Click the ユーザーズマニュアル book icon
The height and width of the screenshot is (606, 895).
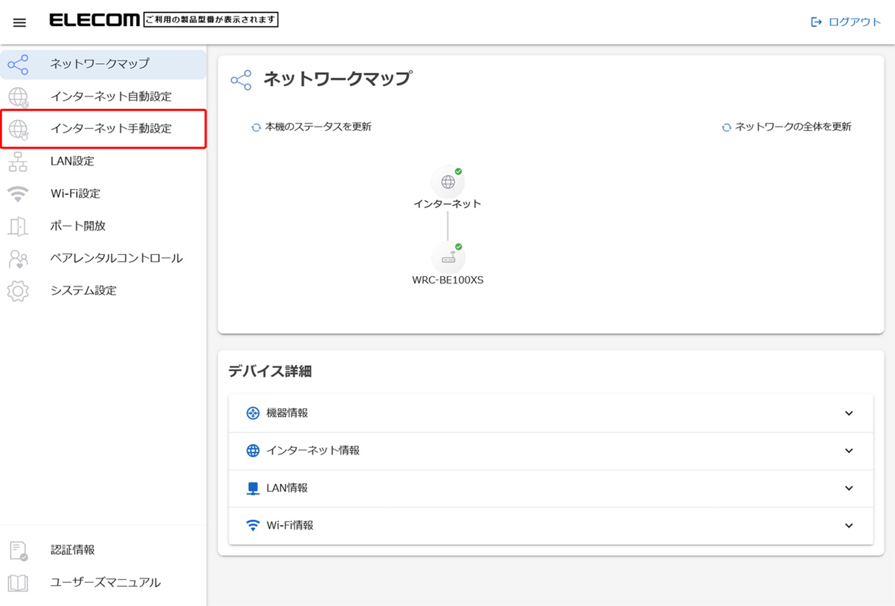pyautogui.click(x=18, y=582)
